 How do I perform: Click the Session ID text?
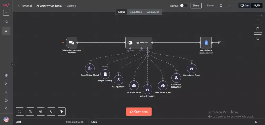[x=76, y=122]
